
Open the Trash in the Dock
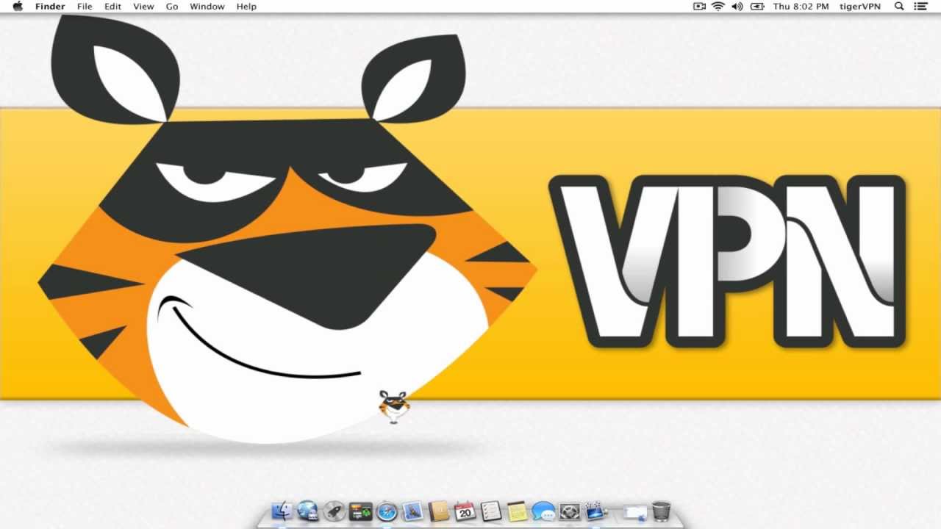click(662, 511)
